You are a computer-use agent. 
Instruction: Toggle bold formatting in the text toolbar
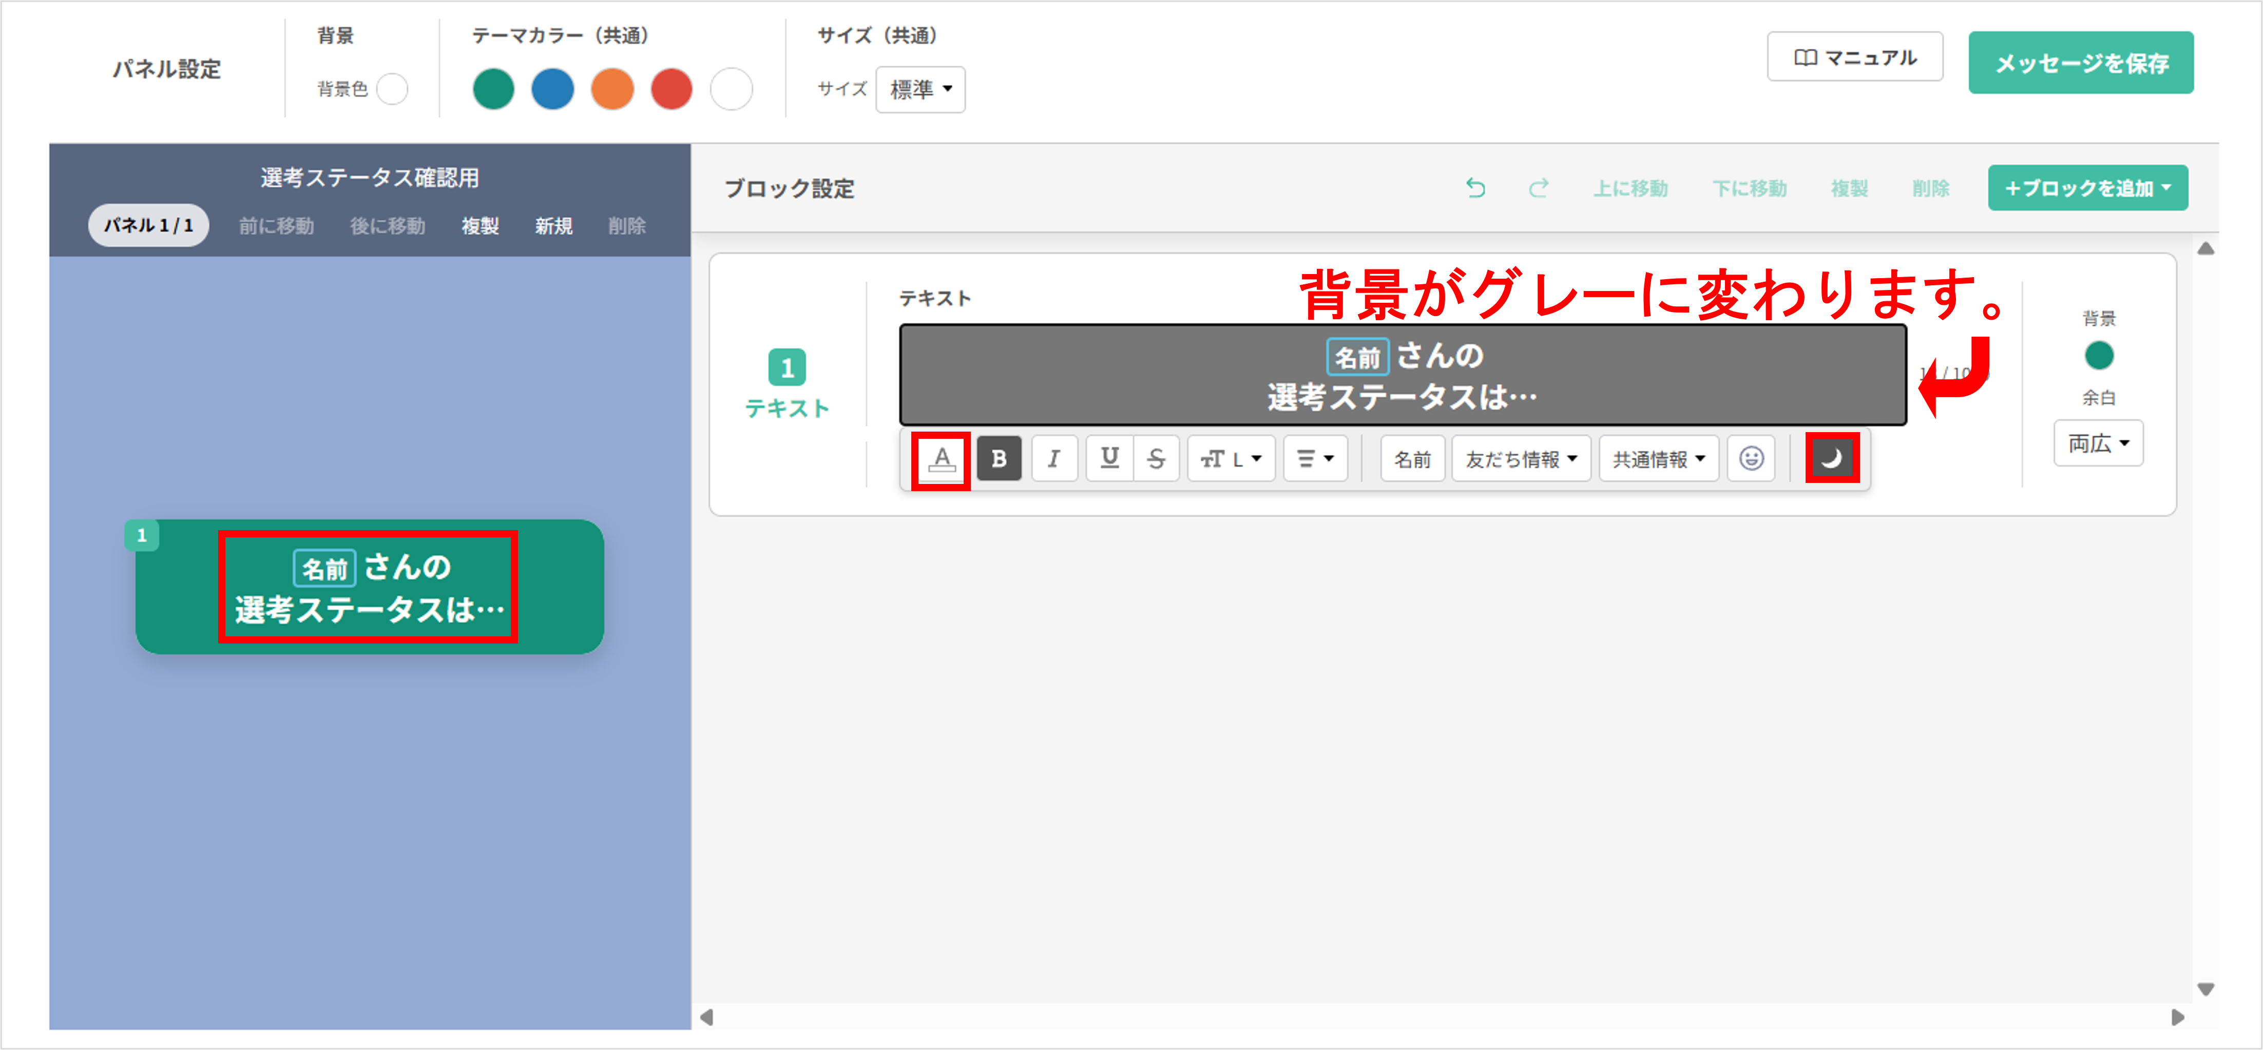[999, 457]
